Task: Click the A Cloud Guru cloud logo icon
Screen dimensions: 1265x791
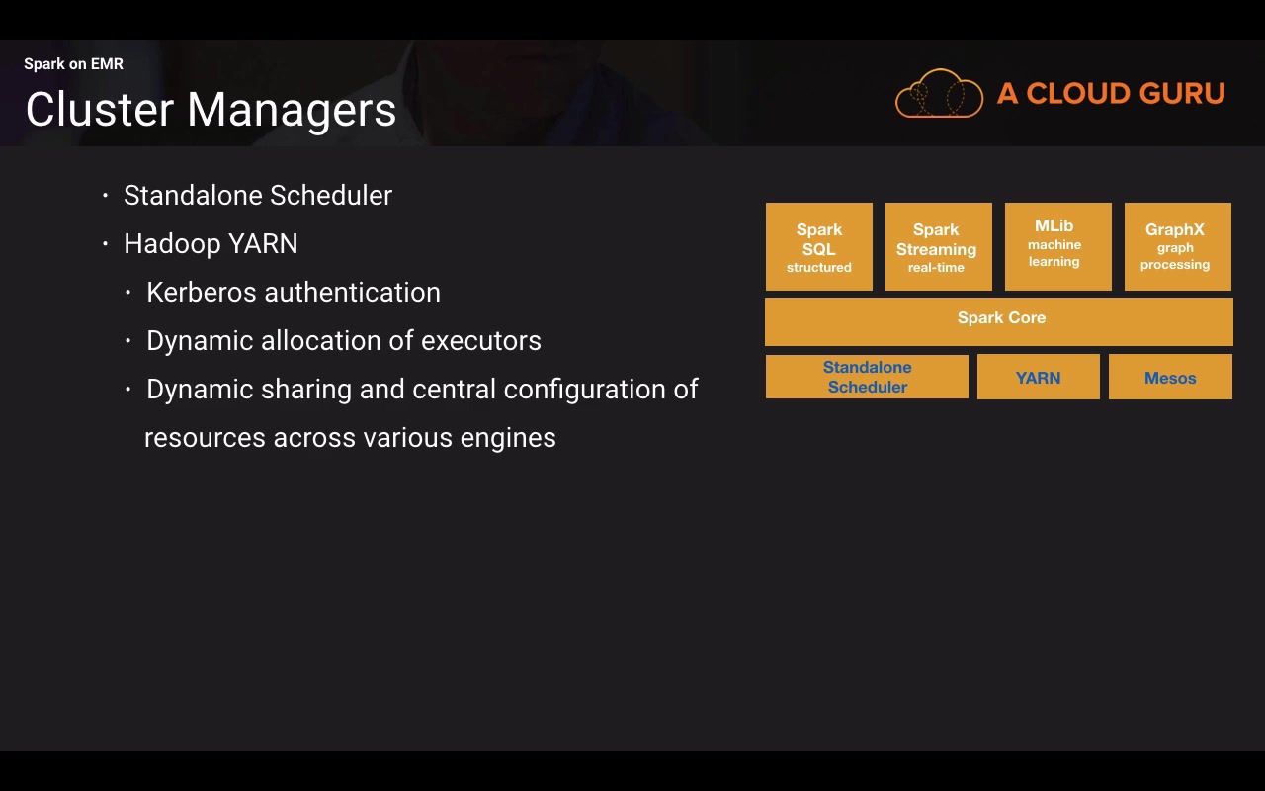Action: pyautogui.click(x=939, y=94)
